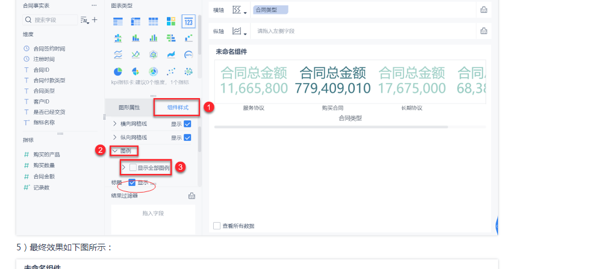Screen dimensions: 598x269
Task: Click the 纵轴 drop area 请拖入左侧字段
Action: pyautogui.click(x=364, y=31)
